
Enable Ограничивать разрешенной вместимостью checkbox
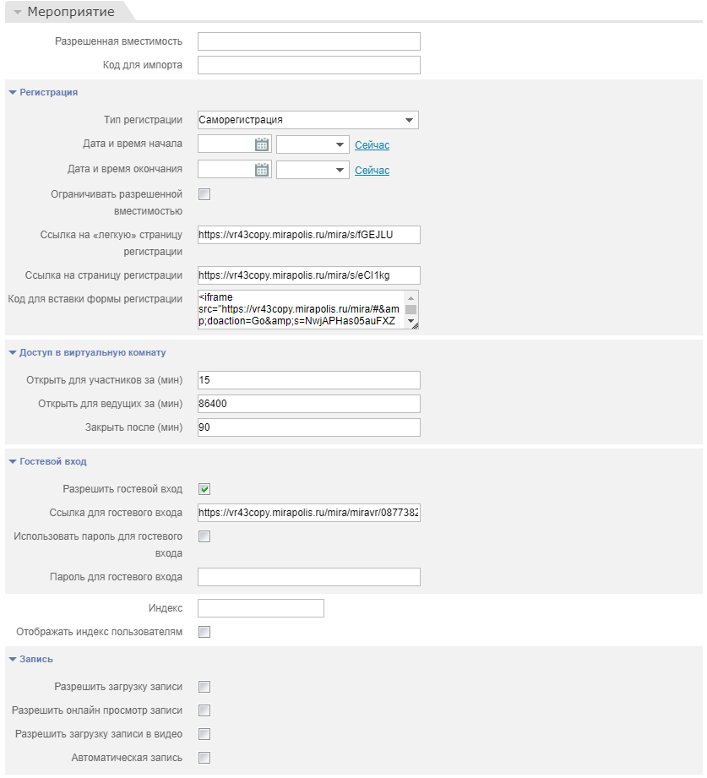(204, 194)
